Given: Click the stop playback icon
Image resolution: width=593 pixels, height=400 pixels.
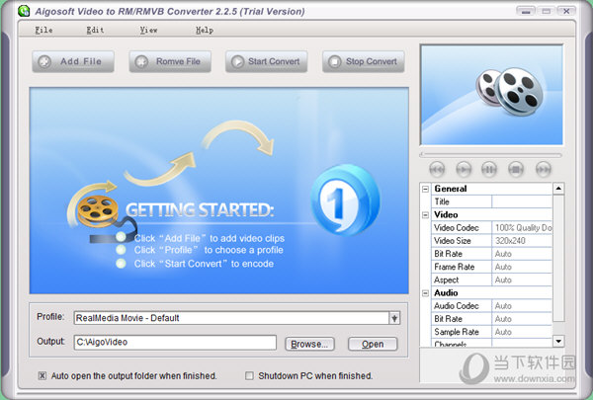Looking at the screenshot, I should pyautogui.click(x=516, y=169).
